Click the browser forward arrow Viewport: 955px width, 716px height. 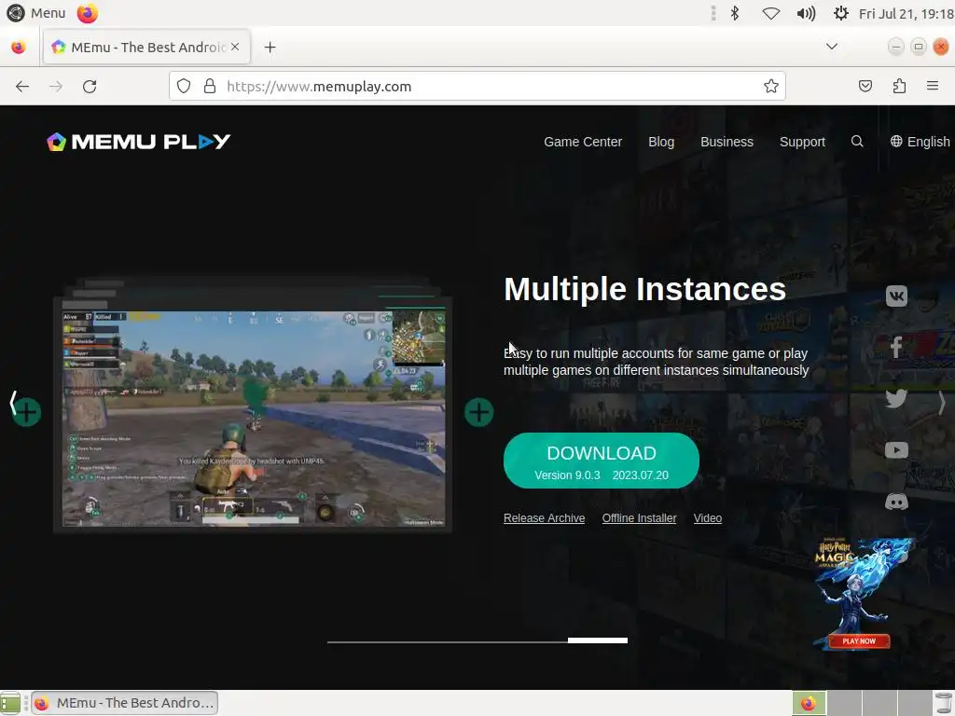56,87
